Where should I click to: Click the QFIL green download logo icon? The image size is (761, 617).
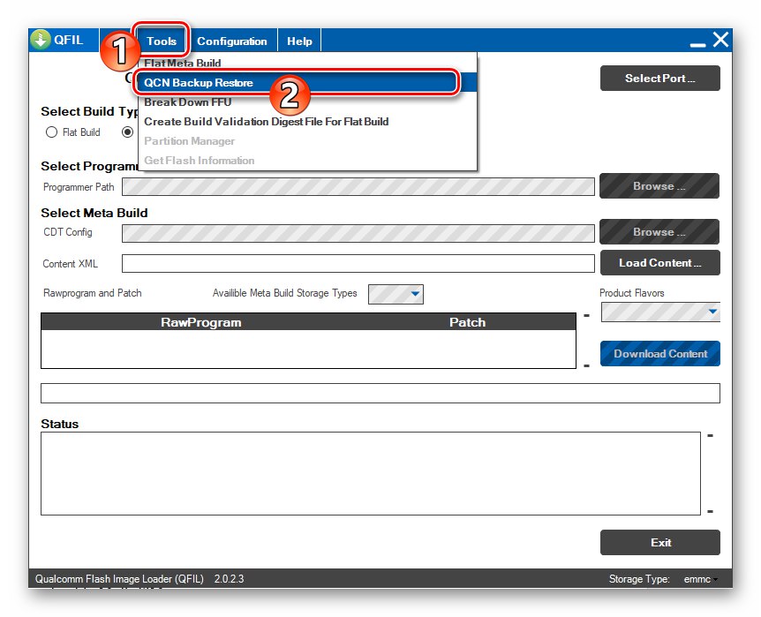click(41, 40)
